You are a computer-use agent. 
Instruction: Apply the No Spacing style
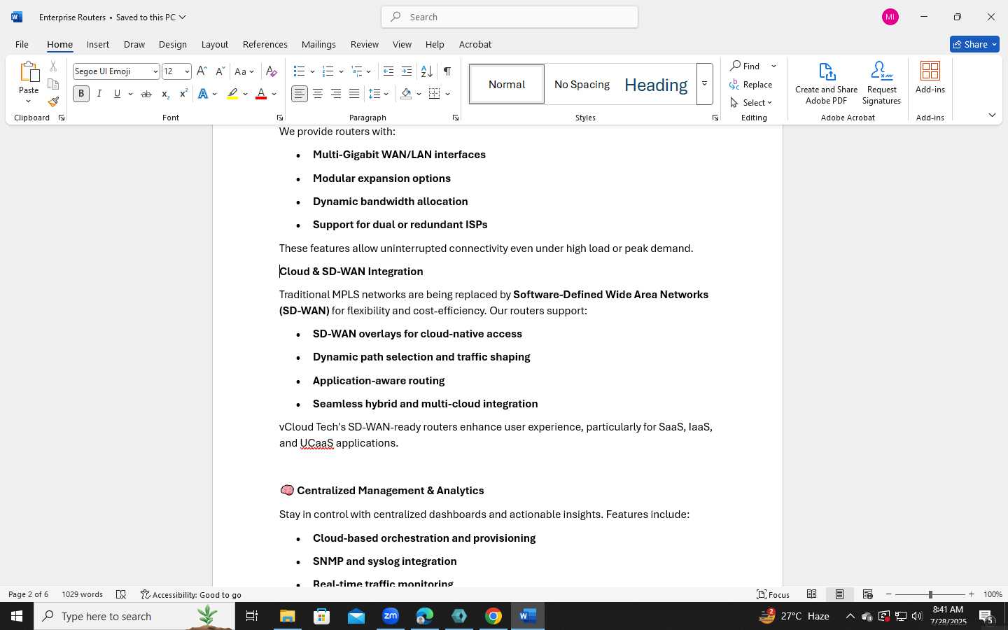[x=582, y=84]
